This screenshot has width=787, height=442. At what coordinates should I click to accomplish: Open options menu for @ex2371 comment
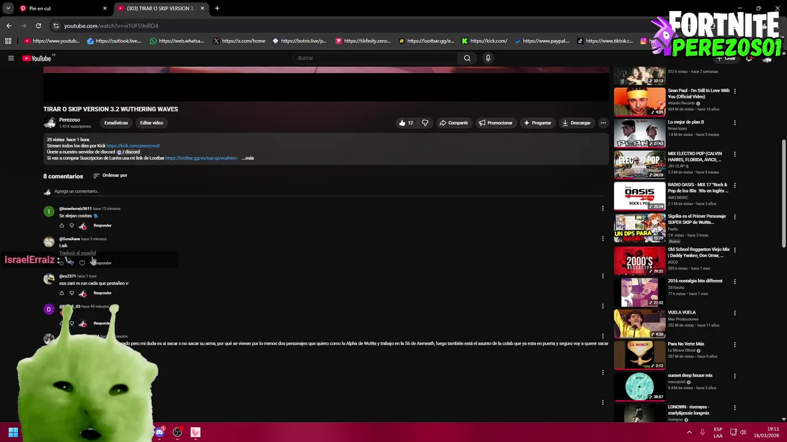[x=603, y=276]
